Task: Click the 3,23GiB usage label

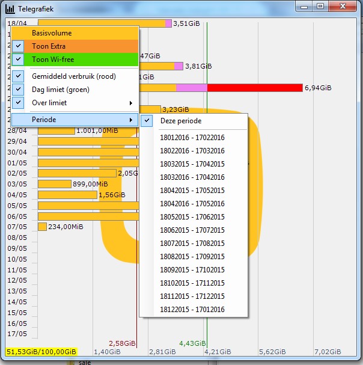Action: 175,109
